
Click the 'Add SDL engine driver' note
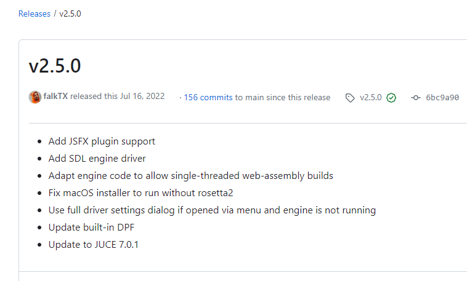click(97, 159)
